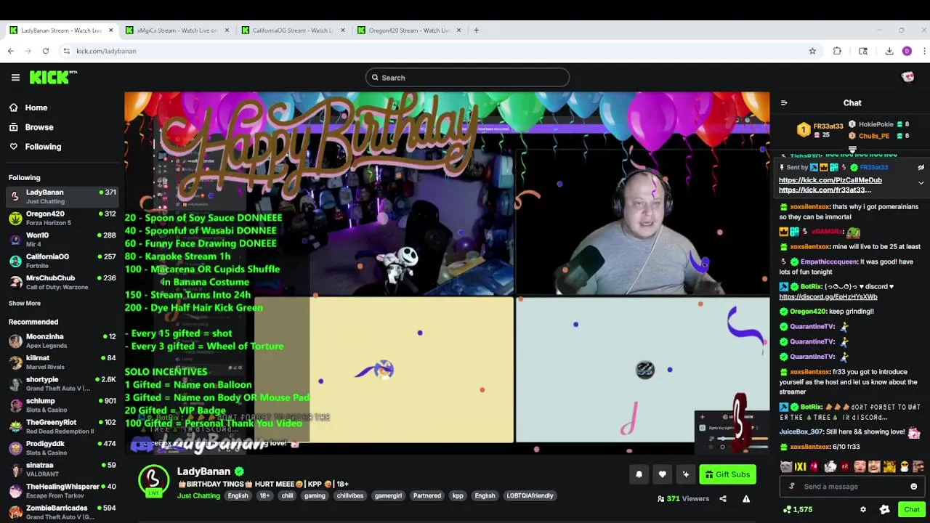Reload the page

pos(46,51)
